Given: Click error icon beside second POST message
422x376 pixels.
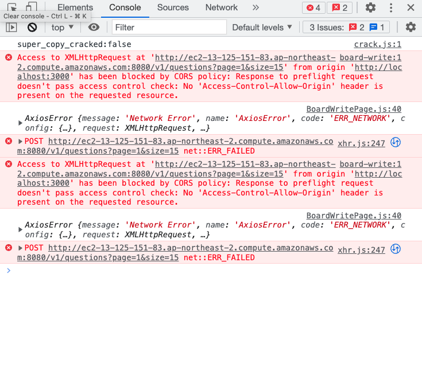Looking at the screenshot, I should (9, 248).
